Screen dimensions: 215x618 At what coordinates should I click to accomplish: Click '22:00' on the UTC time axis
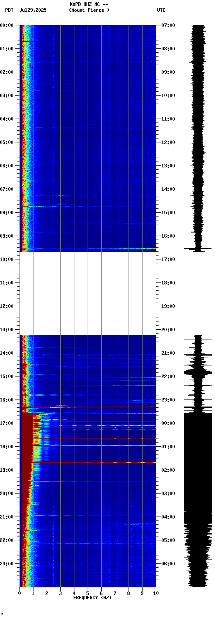point(168,376)
